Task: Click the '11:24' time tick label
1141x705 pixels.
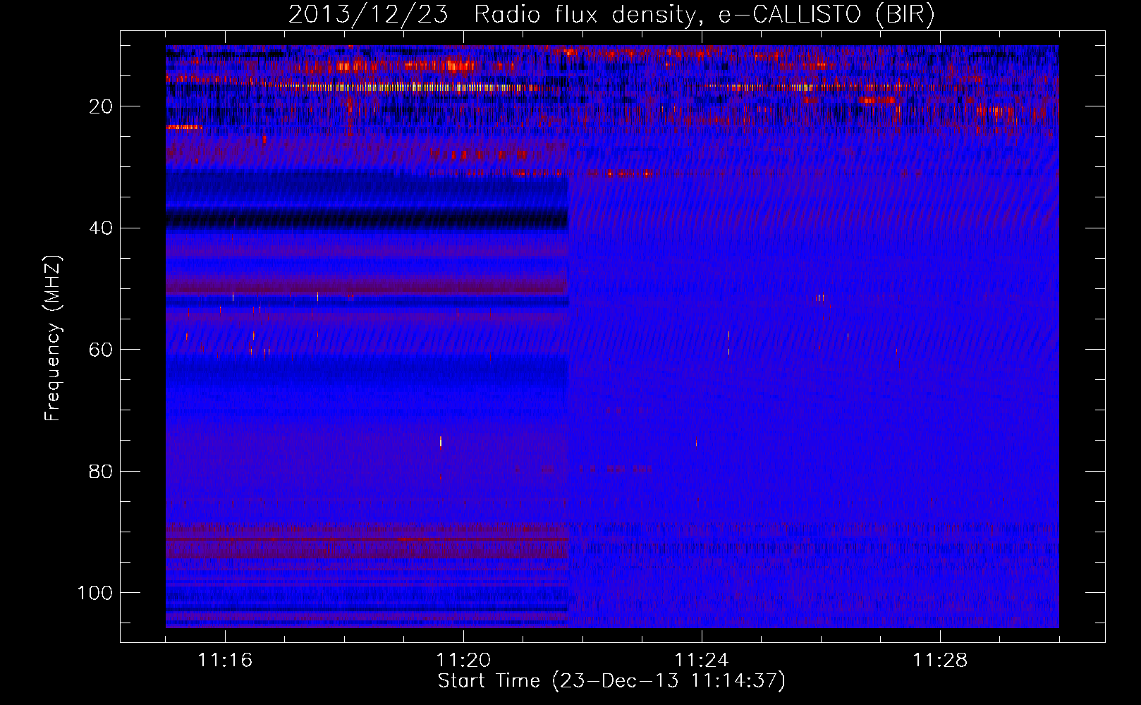Action: coord(702,661)
